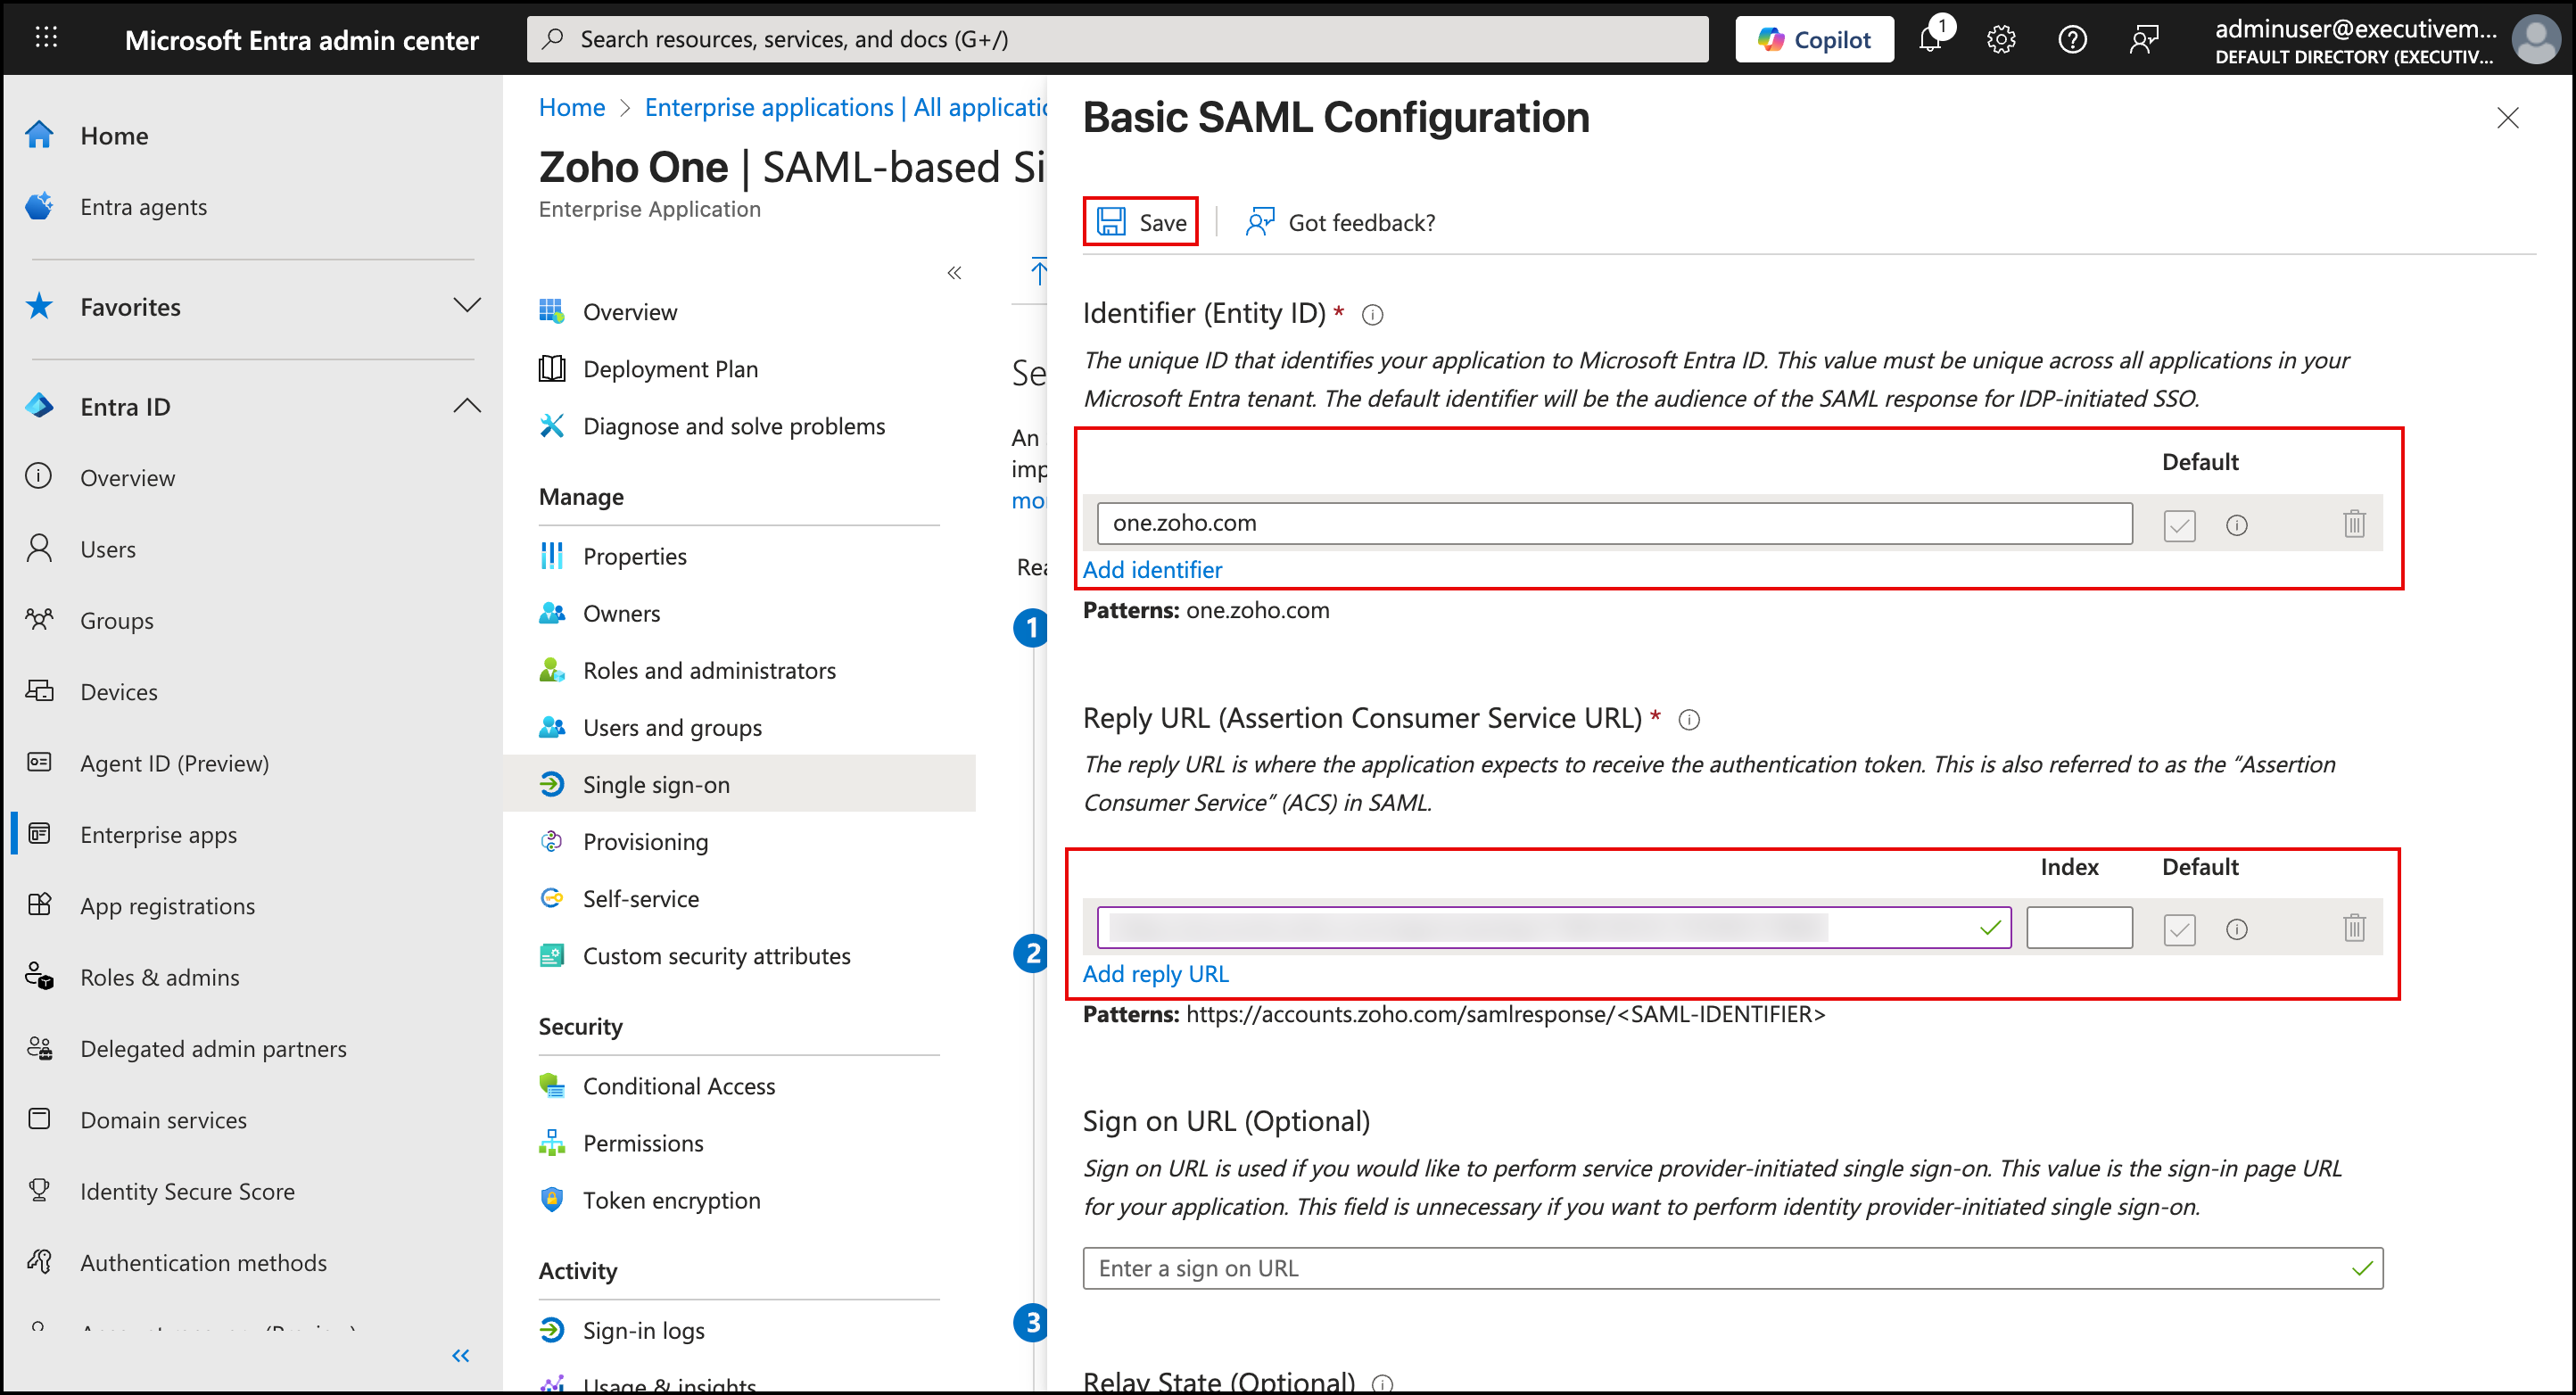Delete the reply URL row
This screenshot has height=1395, width=2576.
point(2353,929)
